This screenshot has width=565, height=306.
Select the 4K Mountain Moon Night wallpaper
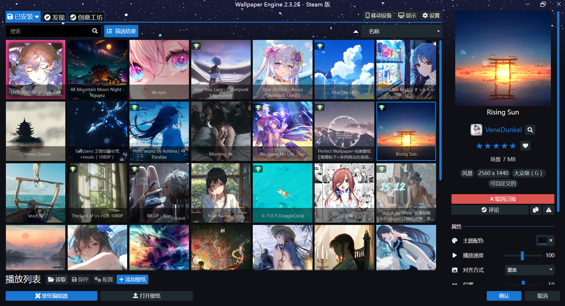point(97,70)
